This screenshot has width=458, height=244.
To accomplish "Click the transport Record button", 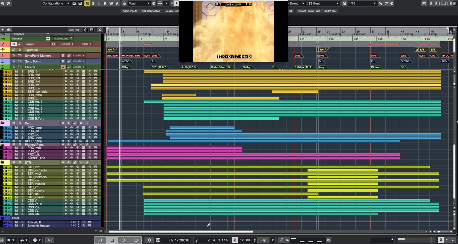I will (136, 240).
